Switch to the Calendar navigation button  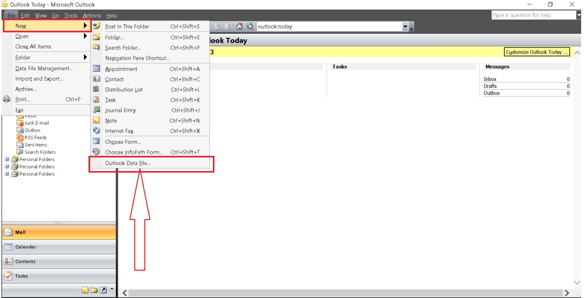tap(26, 247)
